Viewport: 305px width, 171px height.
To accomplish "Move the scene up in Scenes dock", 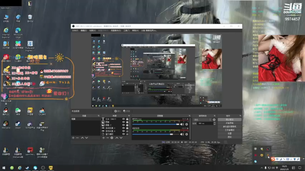I will coord(82,138).
